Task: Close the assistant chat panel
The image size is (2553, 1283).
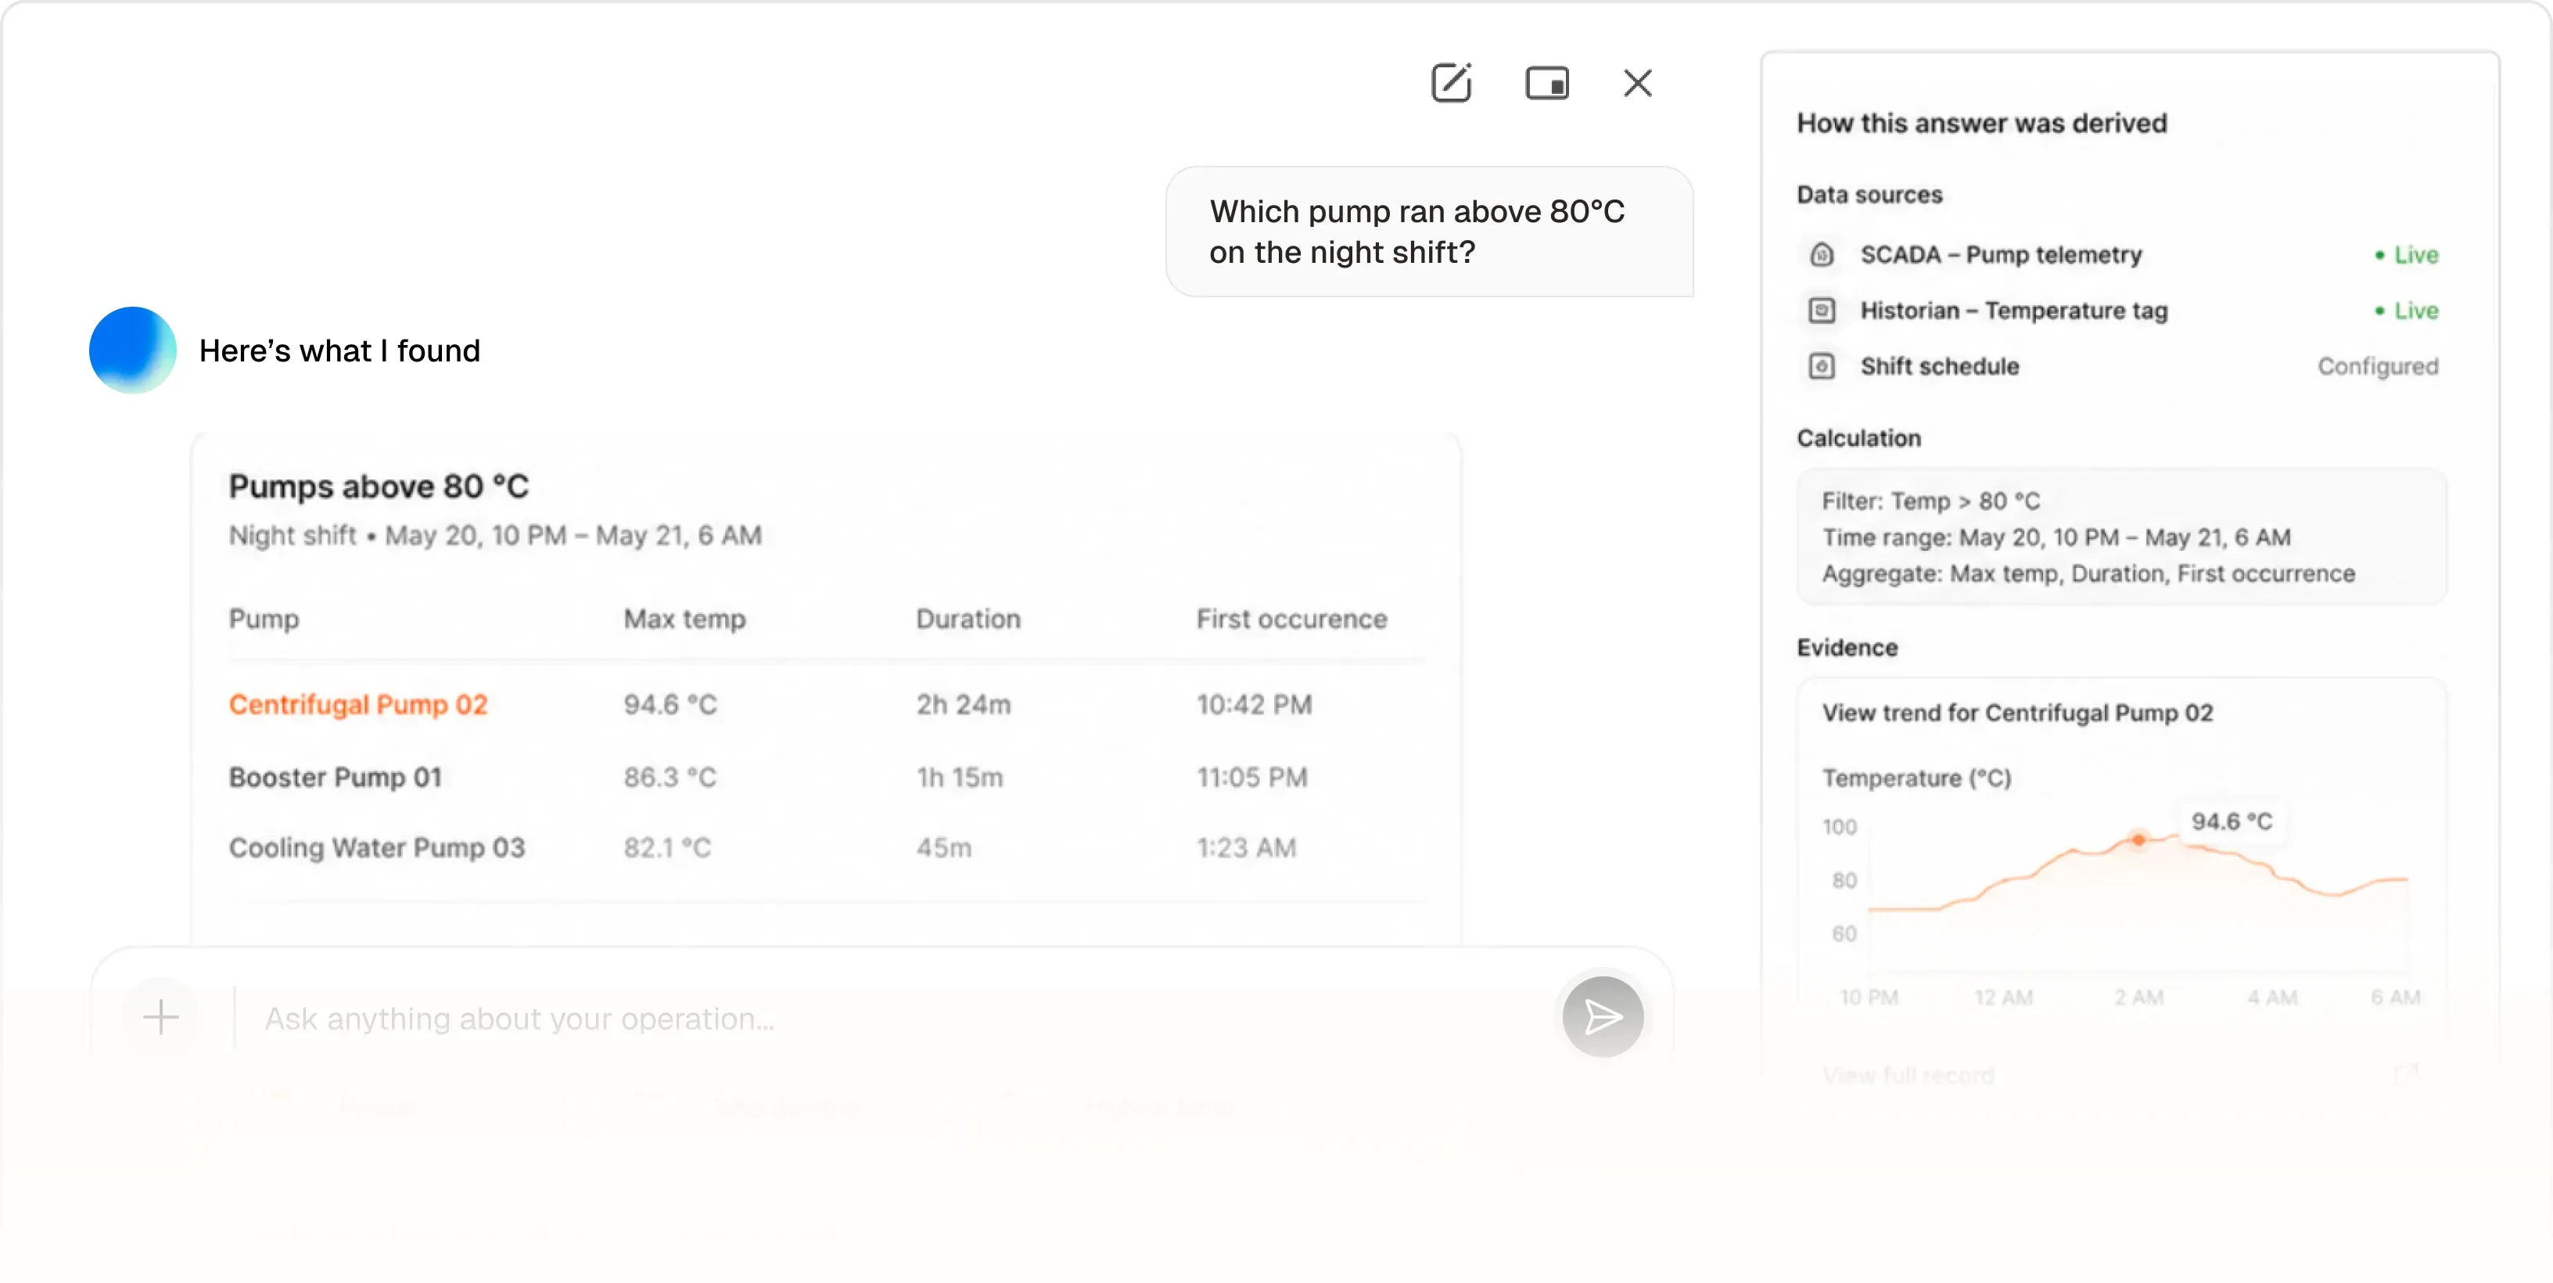Action: point(1637,82)
